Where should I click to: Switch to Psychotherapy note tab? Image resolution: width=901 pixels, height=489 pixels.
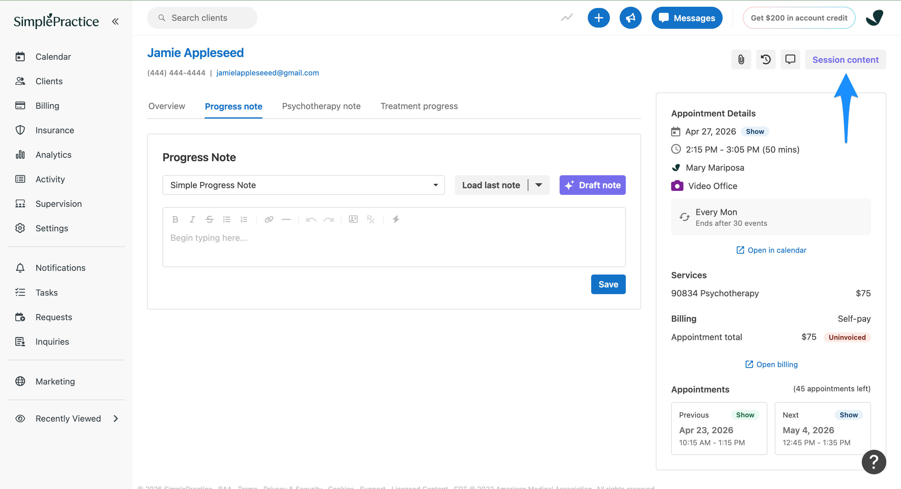(x=321, y=106)
